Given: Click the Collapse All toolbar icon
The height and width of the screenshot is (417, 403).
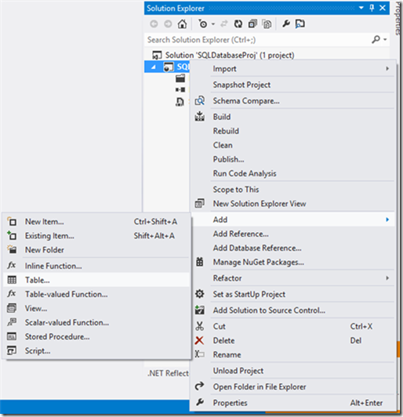Looking at the screenshot, I should 252,24.
